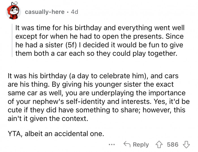The height and width of the screenshot is (152, 198).
Task: Click the 586 vote count
Action: [173, 145]
